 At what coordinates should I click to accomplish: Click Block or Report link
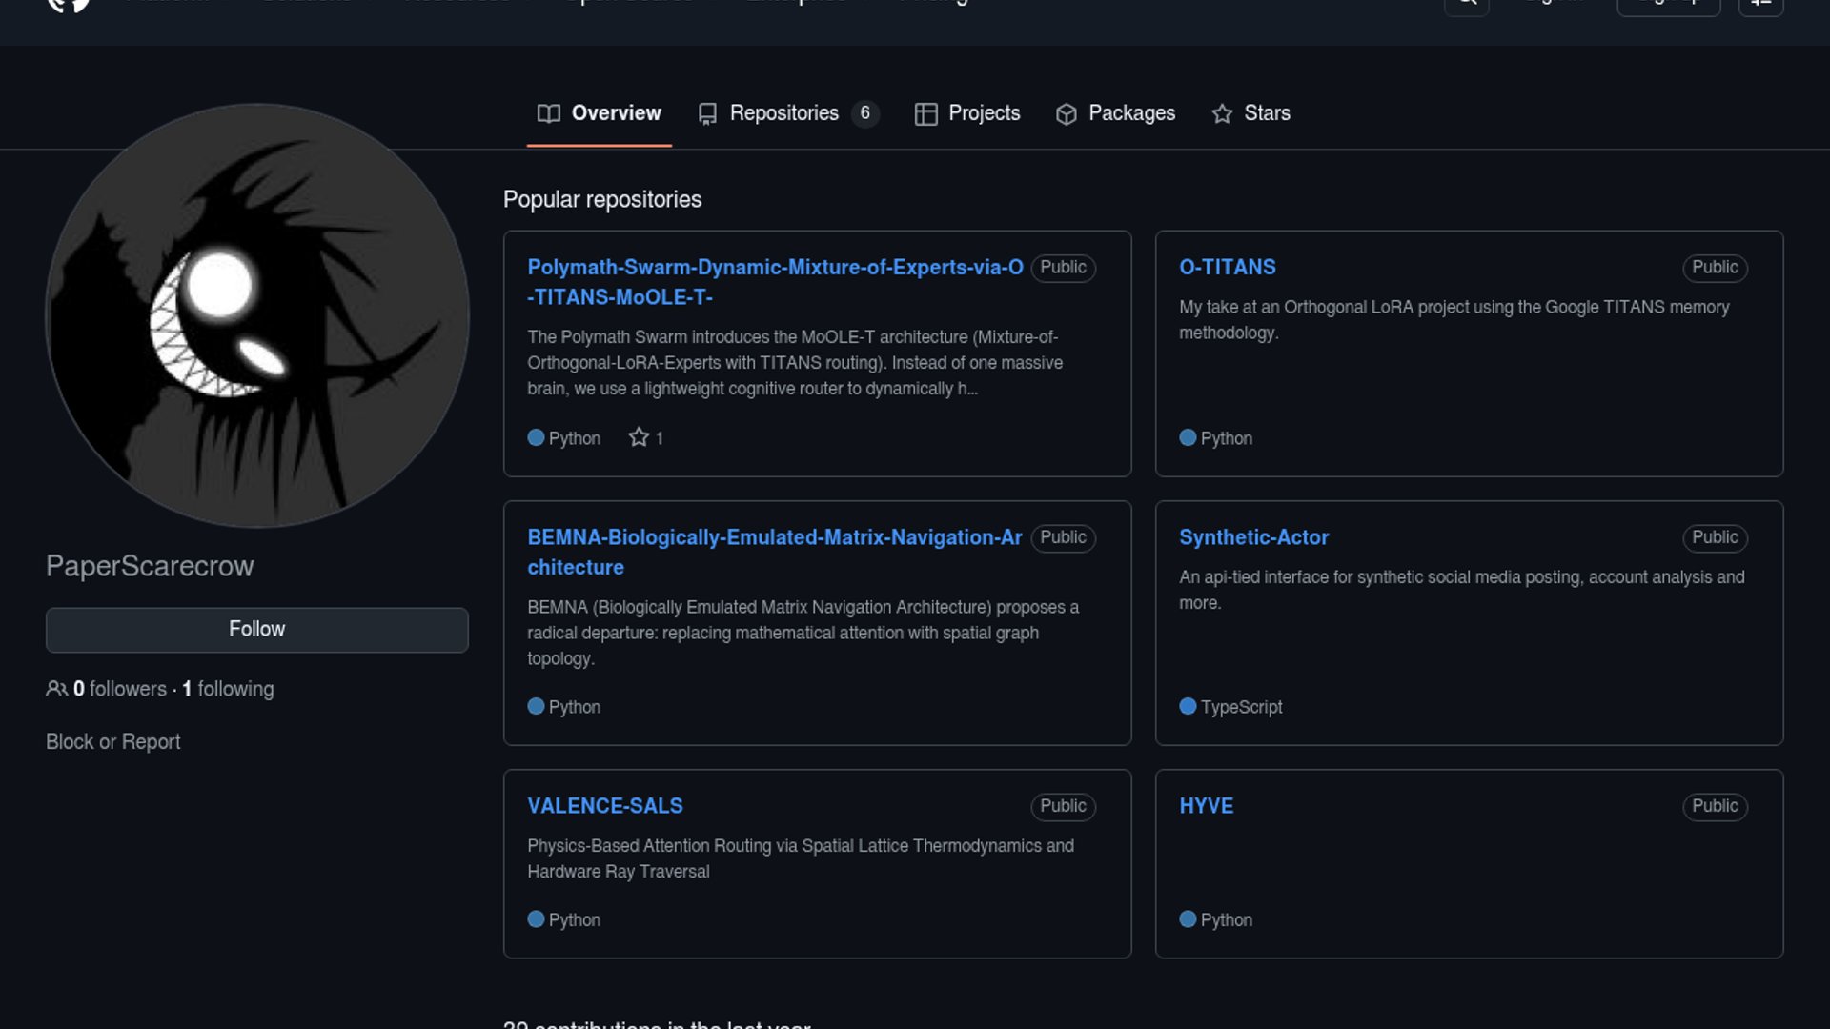(x=112, y=742)
